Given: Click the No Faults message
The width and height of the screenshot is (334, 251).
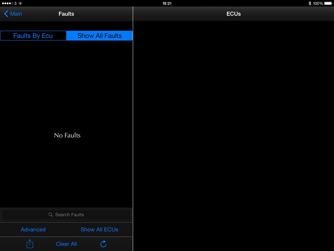Looking at the screenshot, I should (67, 135).
